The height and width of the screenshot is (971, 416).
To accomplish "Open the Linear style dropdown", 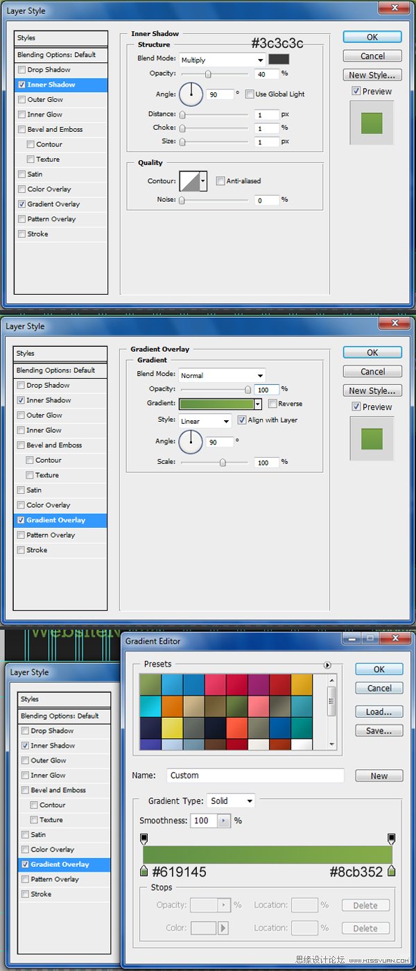I will click(205, 421).
